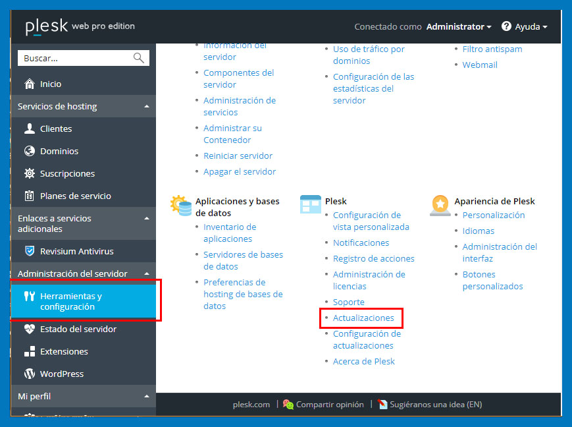Viewport: 572px width, 427px height.
Task: Open Extensiones in the sidebar
Action: [84, 351]
